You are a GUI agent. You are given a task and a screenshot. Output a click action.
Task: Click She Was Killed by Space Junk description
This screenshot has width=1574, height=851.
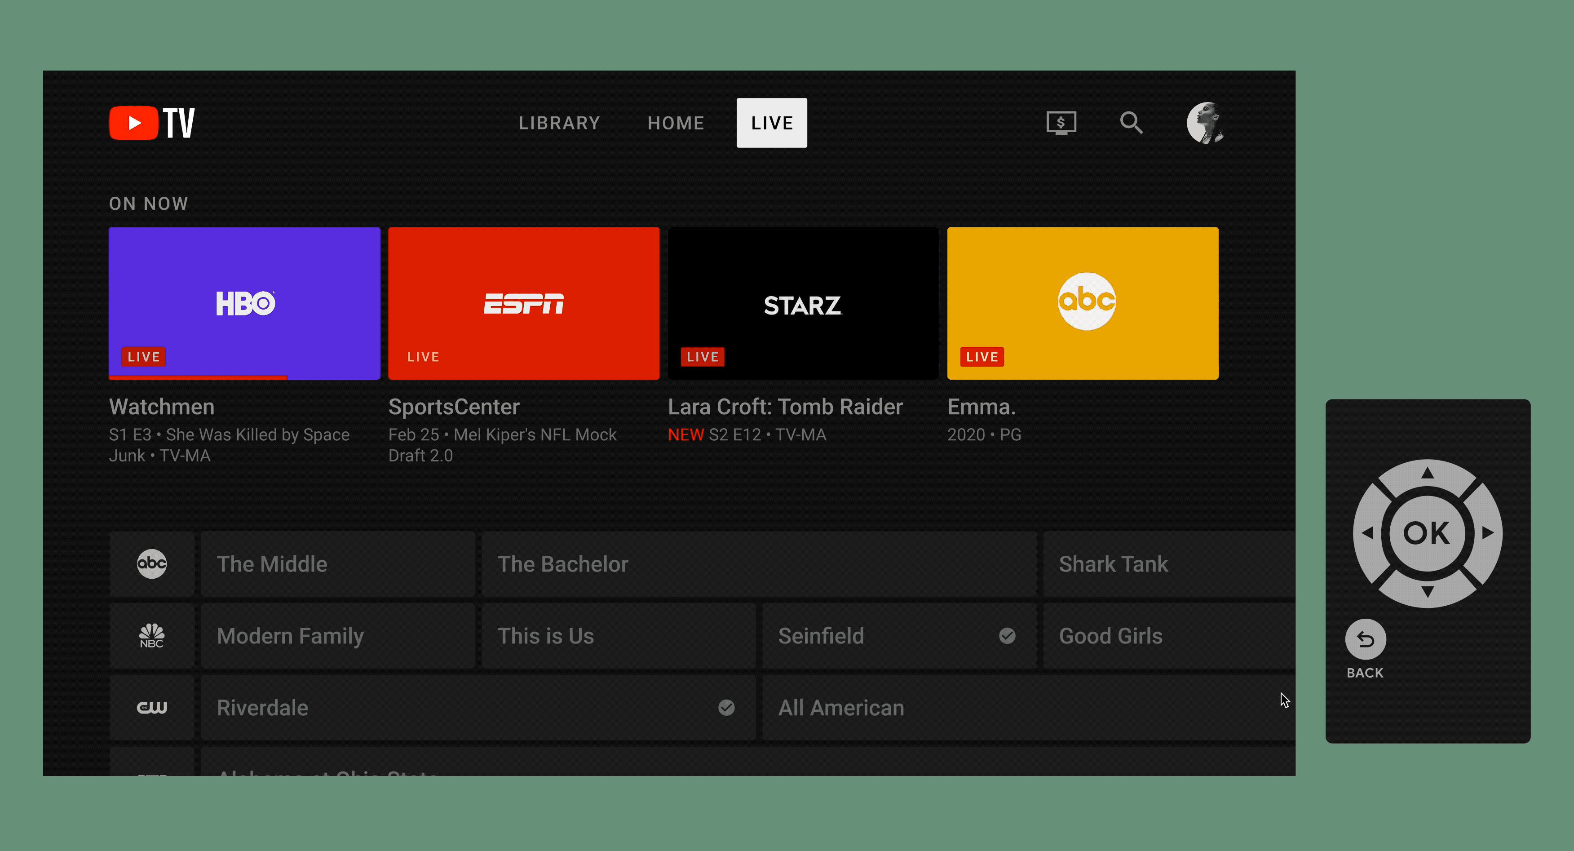(229, 445)
